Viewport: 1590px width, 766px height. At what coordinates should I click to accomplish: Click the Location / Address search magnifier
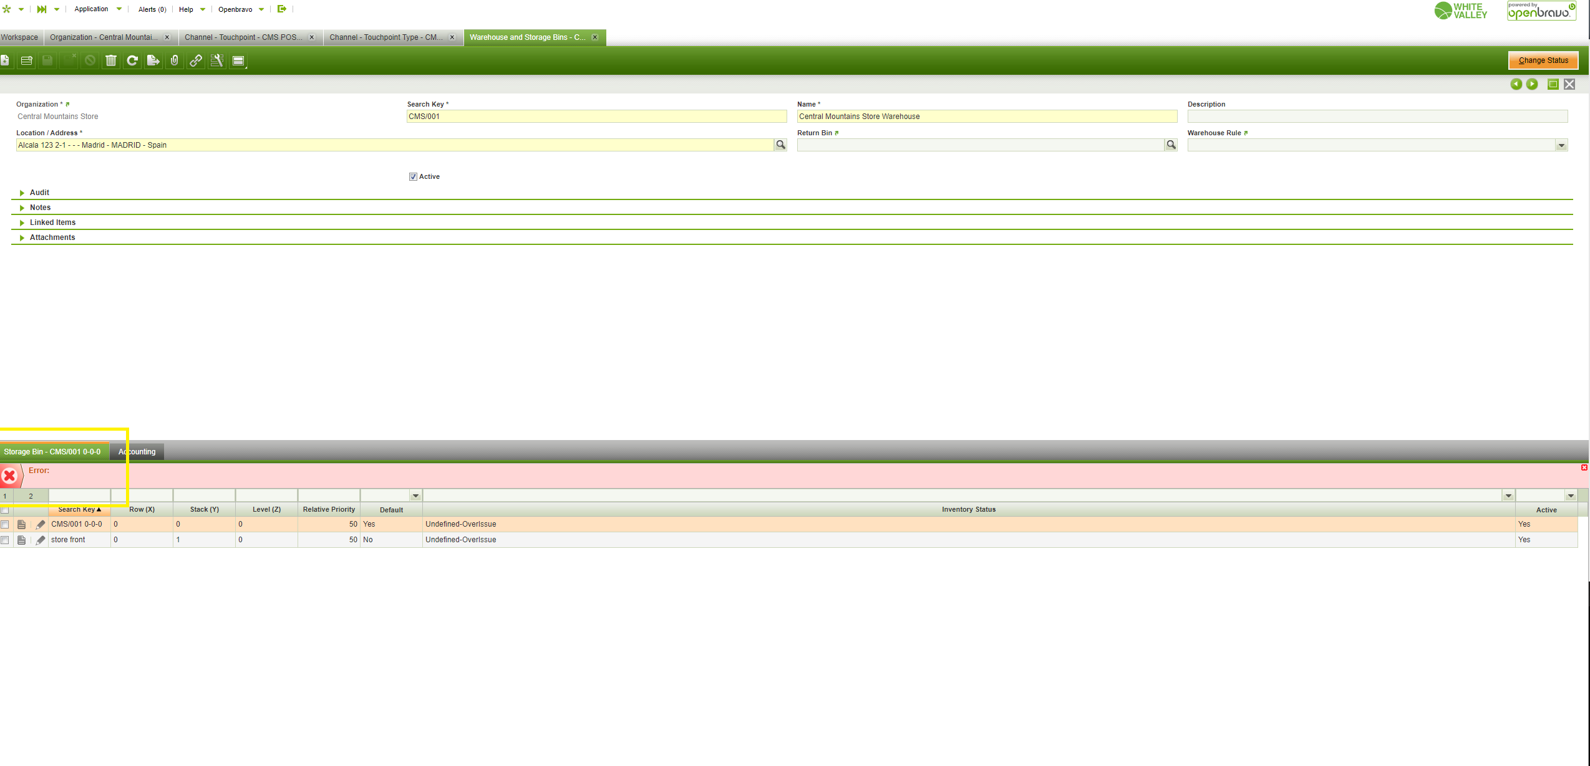[x=780, y=145]
